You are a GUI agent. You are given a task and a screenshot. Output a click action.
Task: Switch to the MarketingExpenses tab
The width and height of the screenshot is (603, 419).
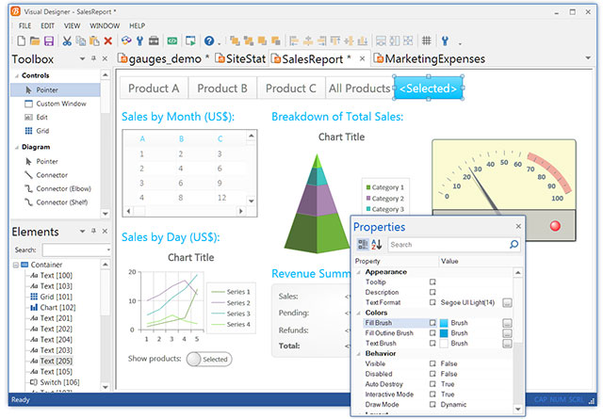point(430,58)
